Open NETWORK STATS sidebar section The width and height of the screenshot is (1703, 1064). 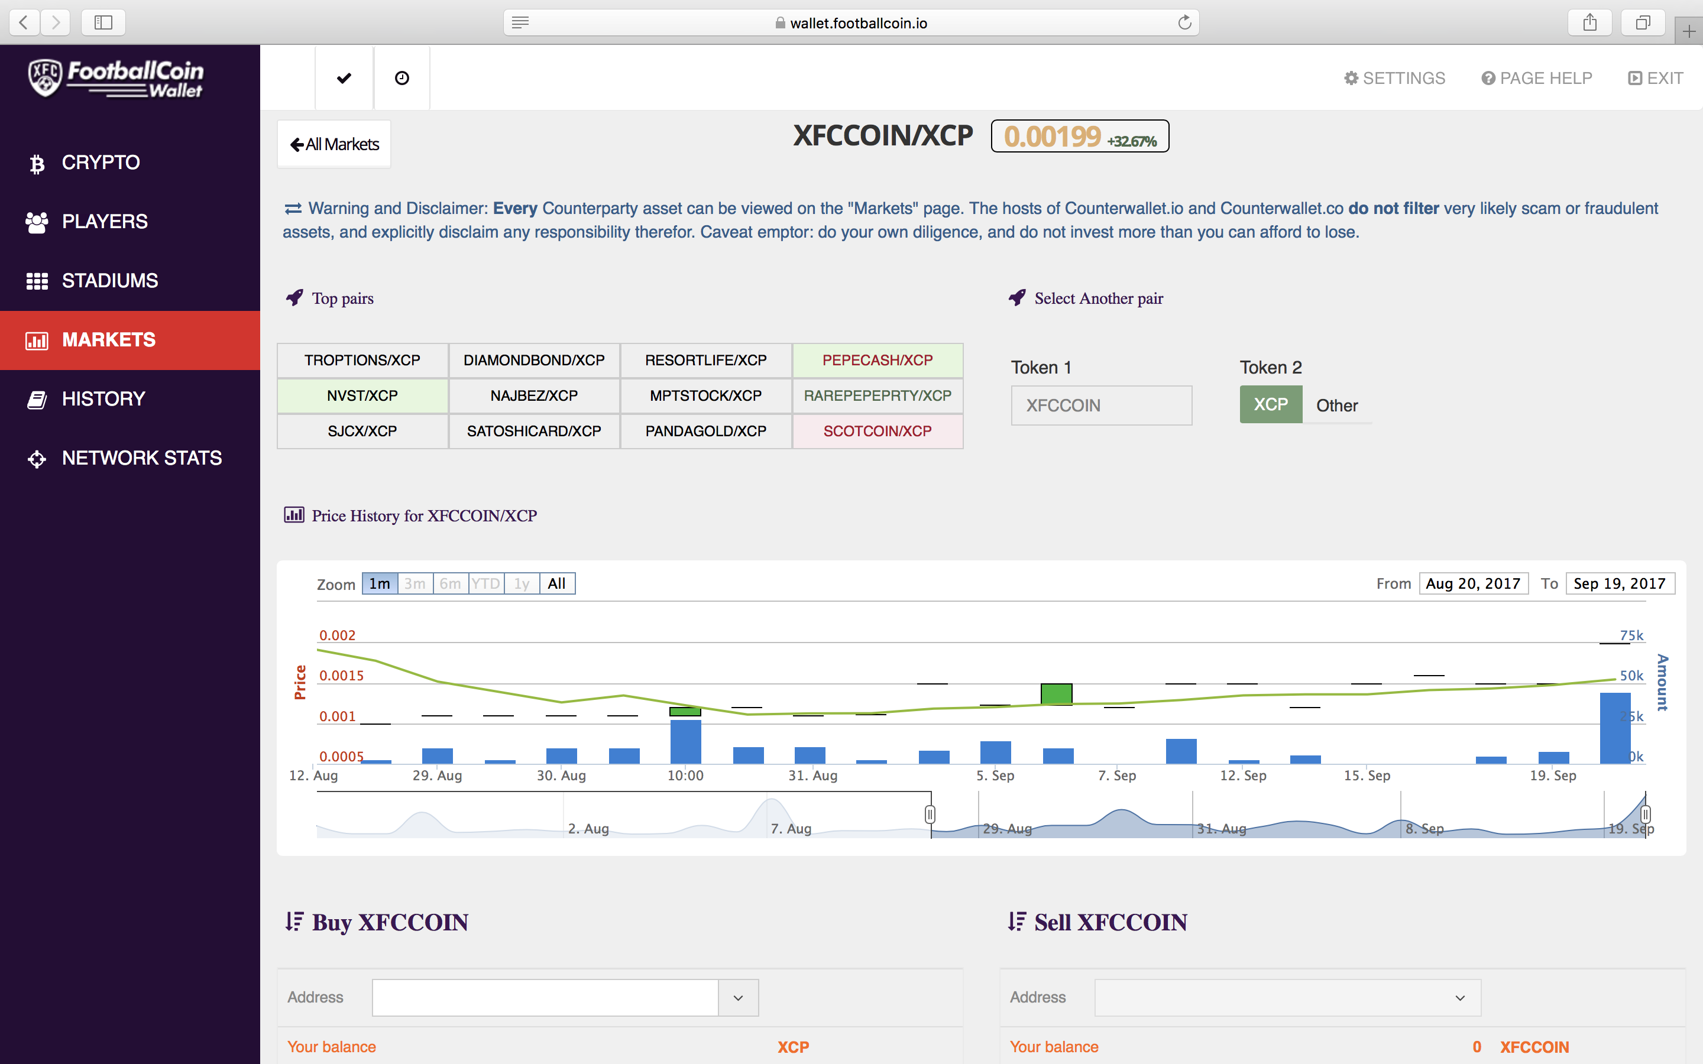(130, 458)
